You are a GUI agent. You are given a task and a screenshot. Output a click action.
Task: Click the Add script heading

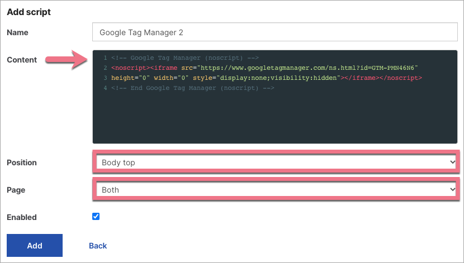pos(29,12)
